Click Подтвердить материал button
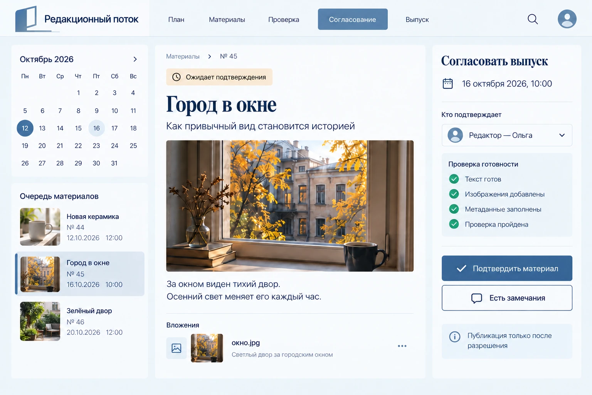 click(507, 268)
